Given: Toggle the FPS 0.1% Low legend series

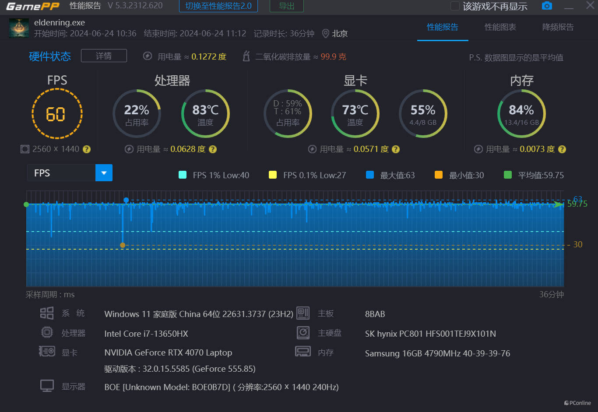Looking at the screenshot, I should (273, 175).
